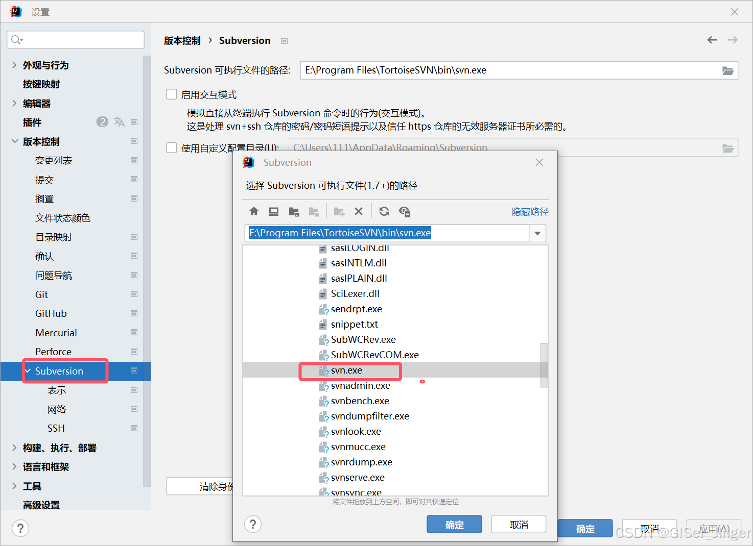This screenshot has width=753, height=546.
Task: Click the settings tree vertical scrollbar
Action: 147,270
